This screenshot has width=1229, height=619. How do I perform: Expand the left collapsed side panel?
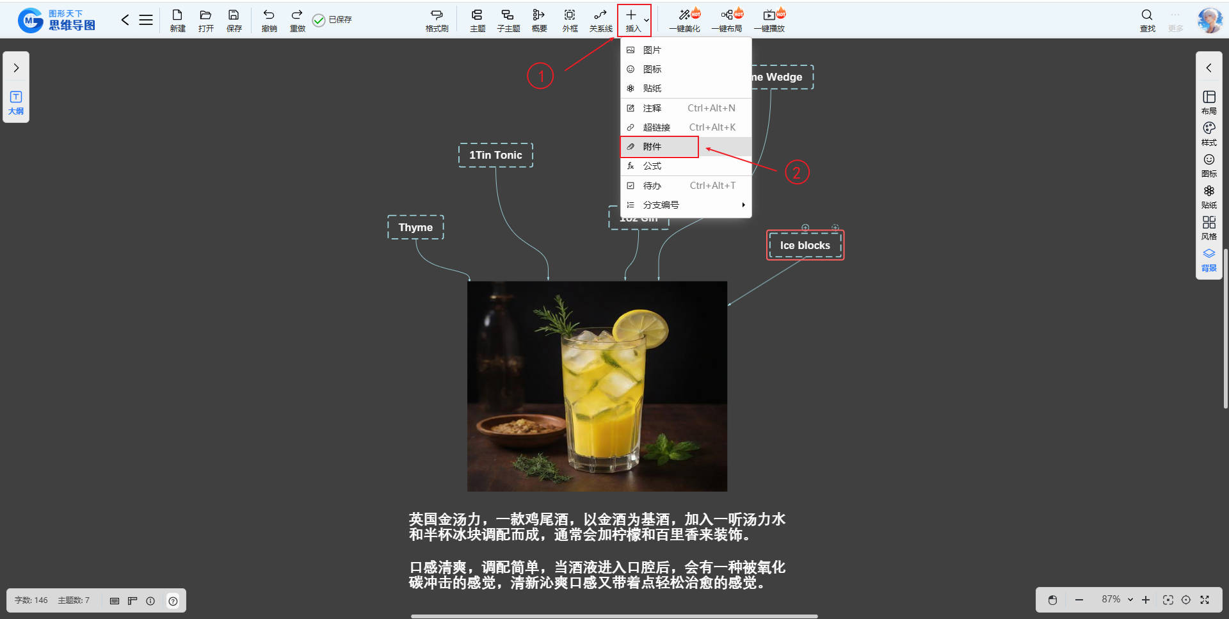16,68
